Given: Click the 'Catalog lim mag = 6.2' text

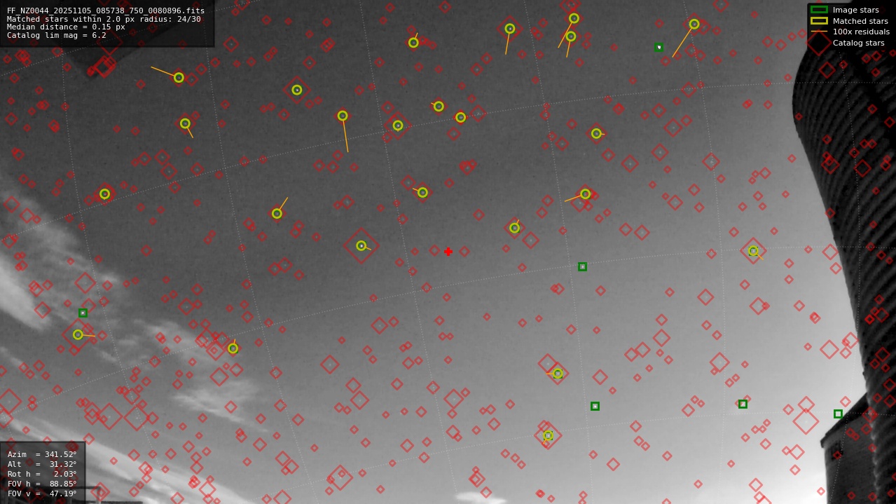Looking at the screenshot, I should point(57,36).
